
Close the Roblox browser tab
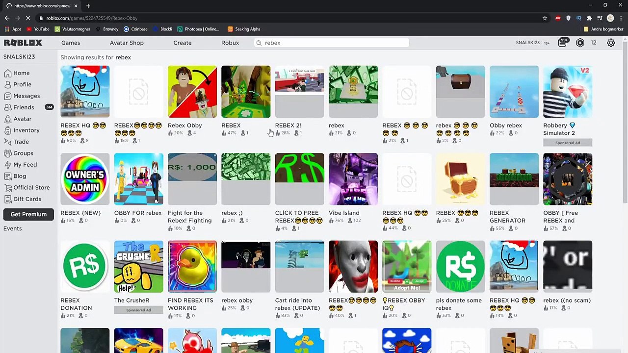tap(76, 6)
